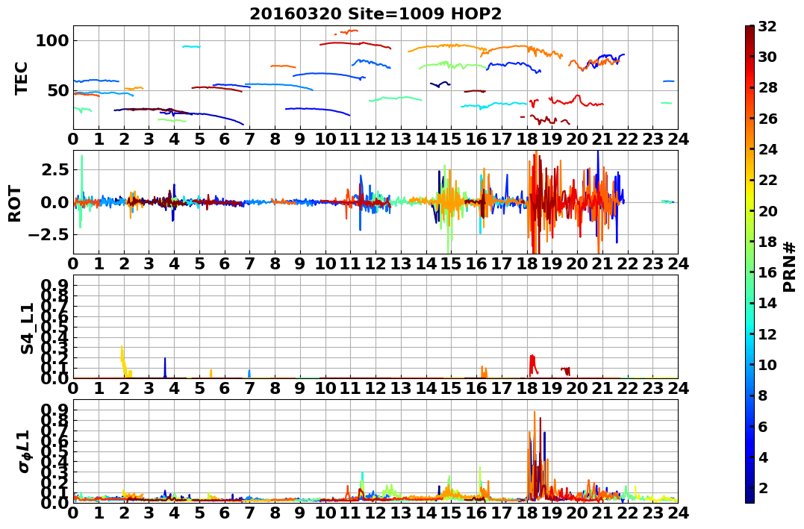This screenshot has height=529, width=804.
Task: Click the 0.0 tick label on the ROT axis
Action: click(54, 202)
